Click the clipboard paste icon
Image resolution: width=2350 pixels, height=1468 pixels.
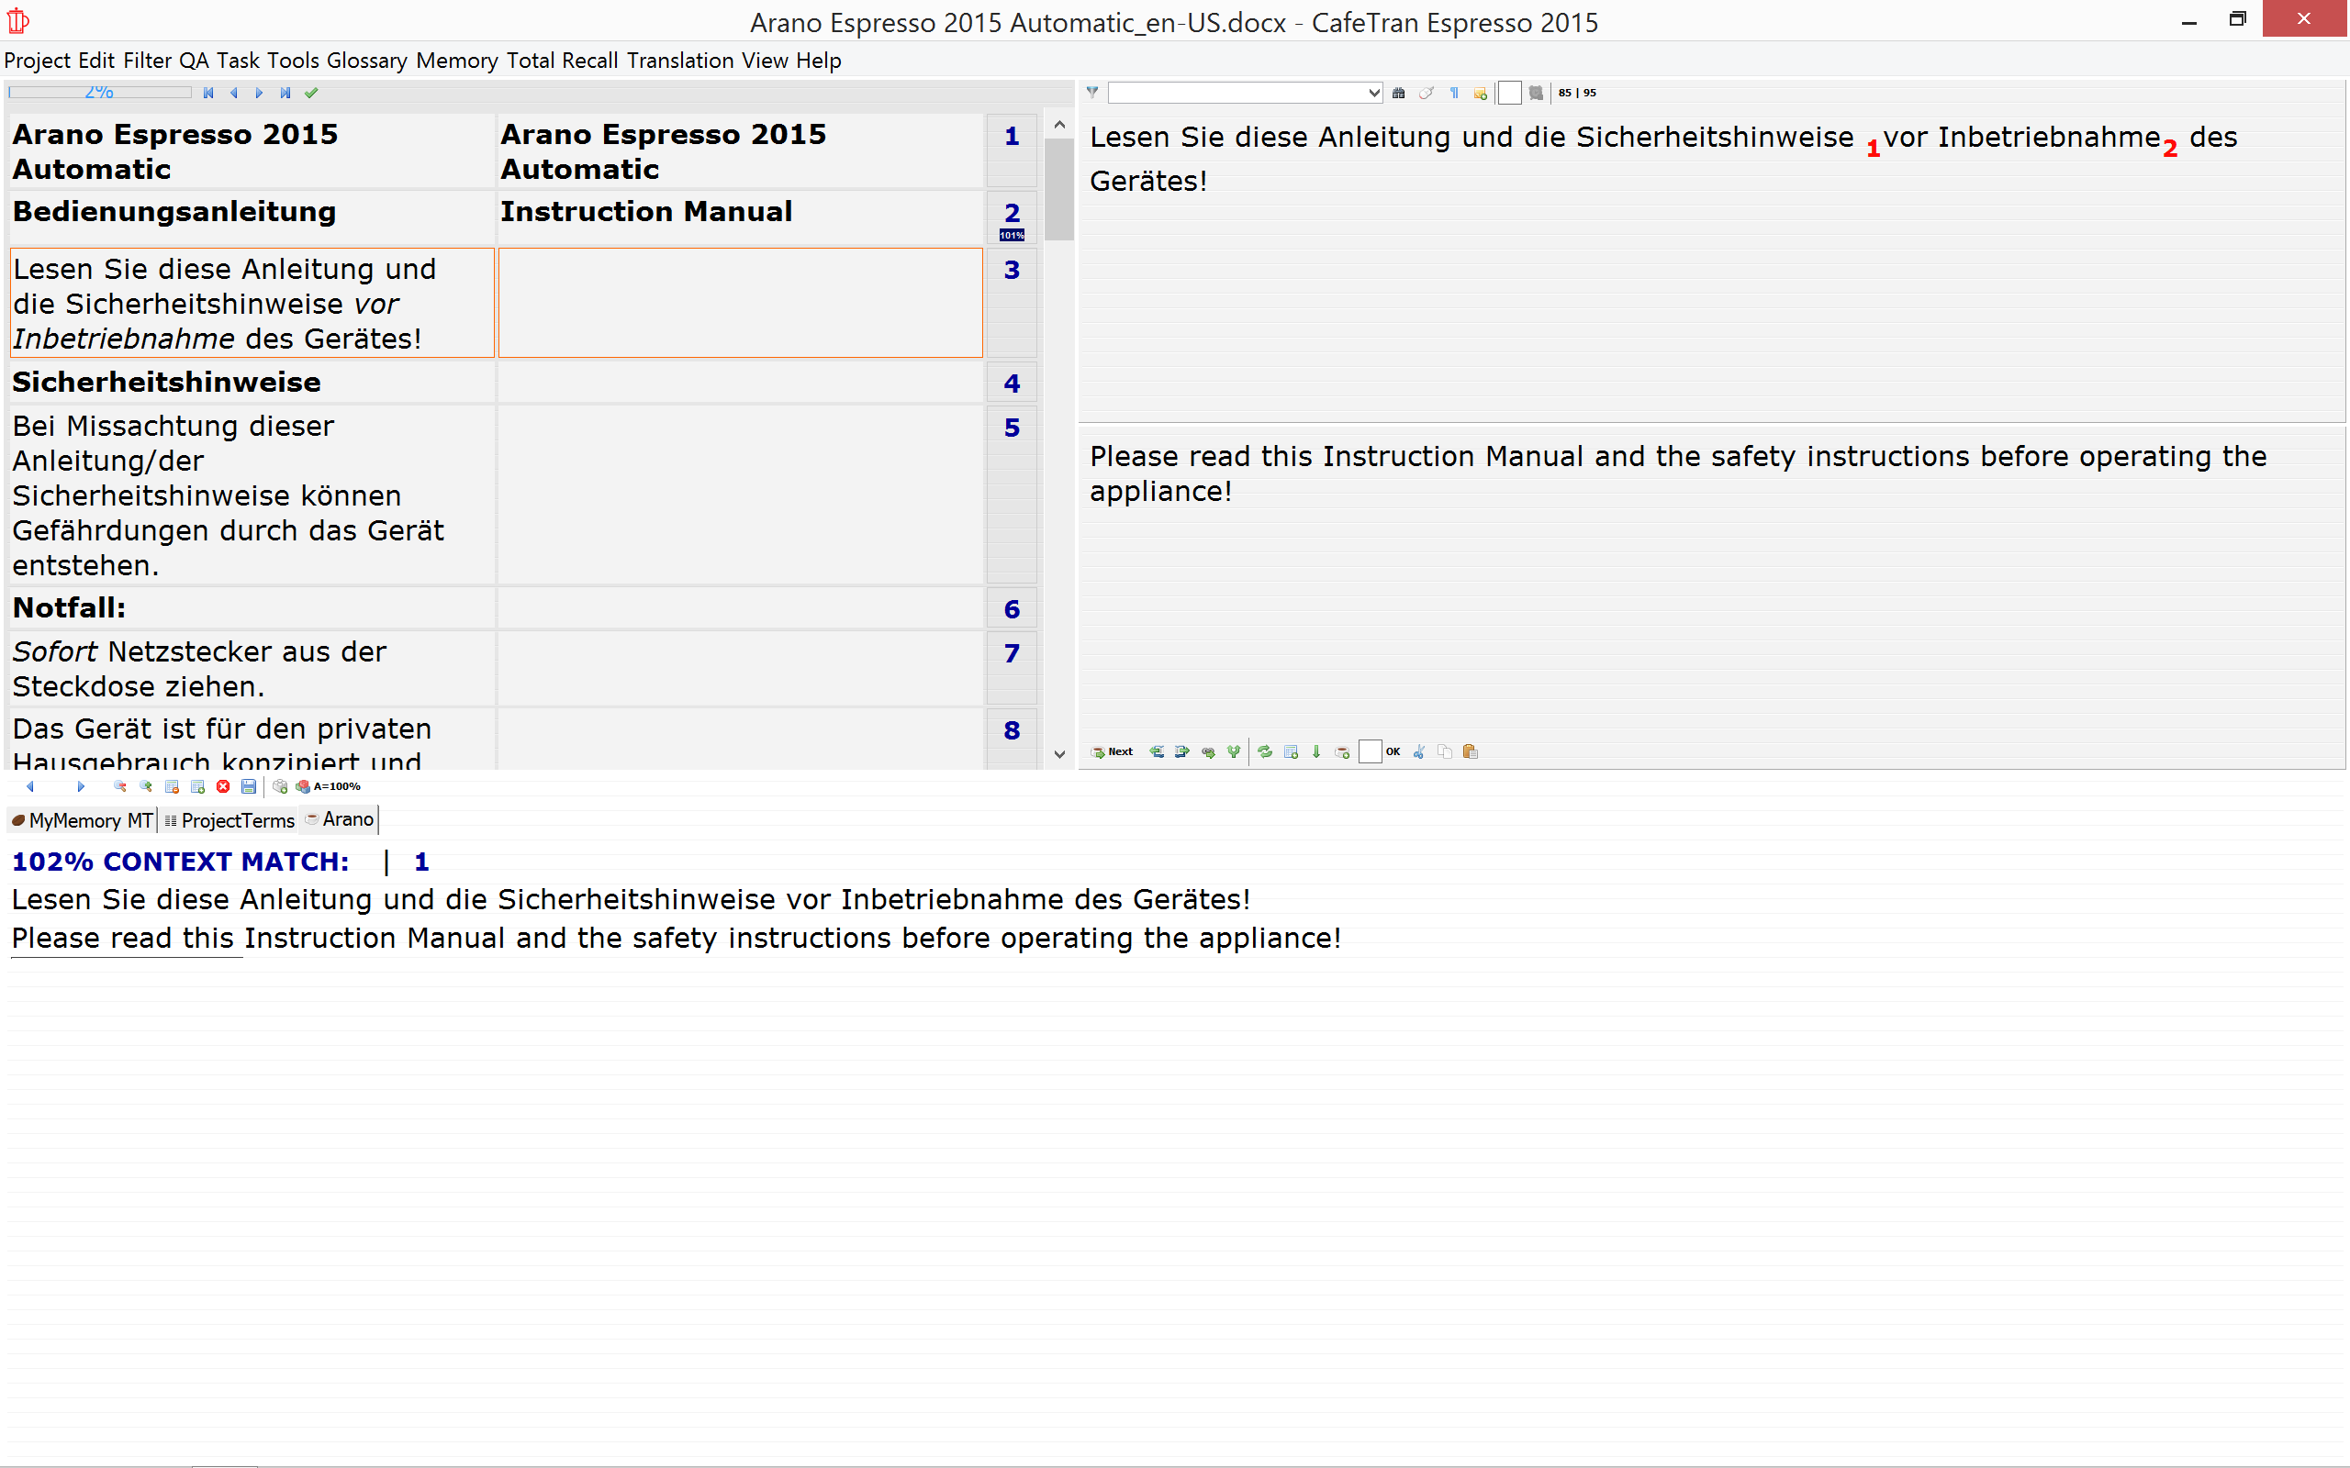[1471, 751]
